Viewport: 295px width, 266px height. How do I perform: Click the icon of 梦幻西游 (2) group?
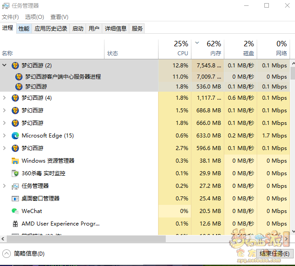[15, 66]
